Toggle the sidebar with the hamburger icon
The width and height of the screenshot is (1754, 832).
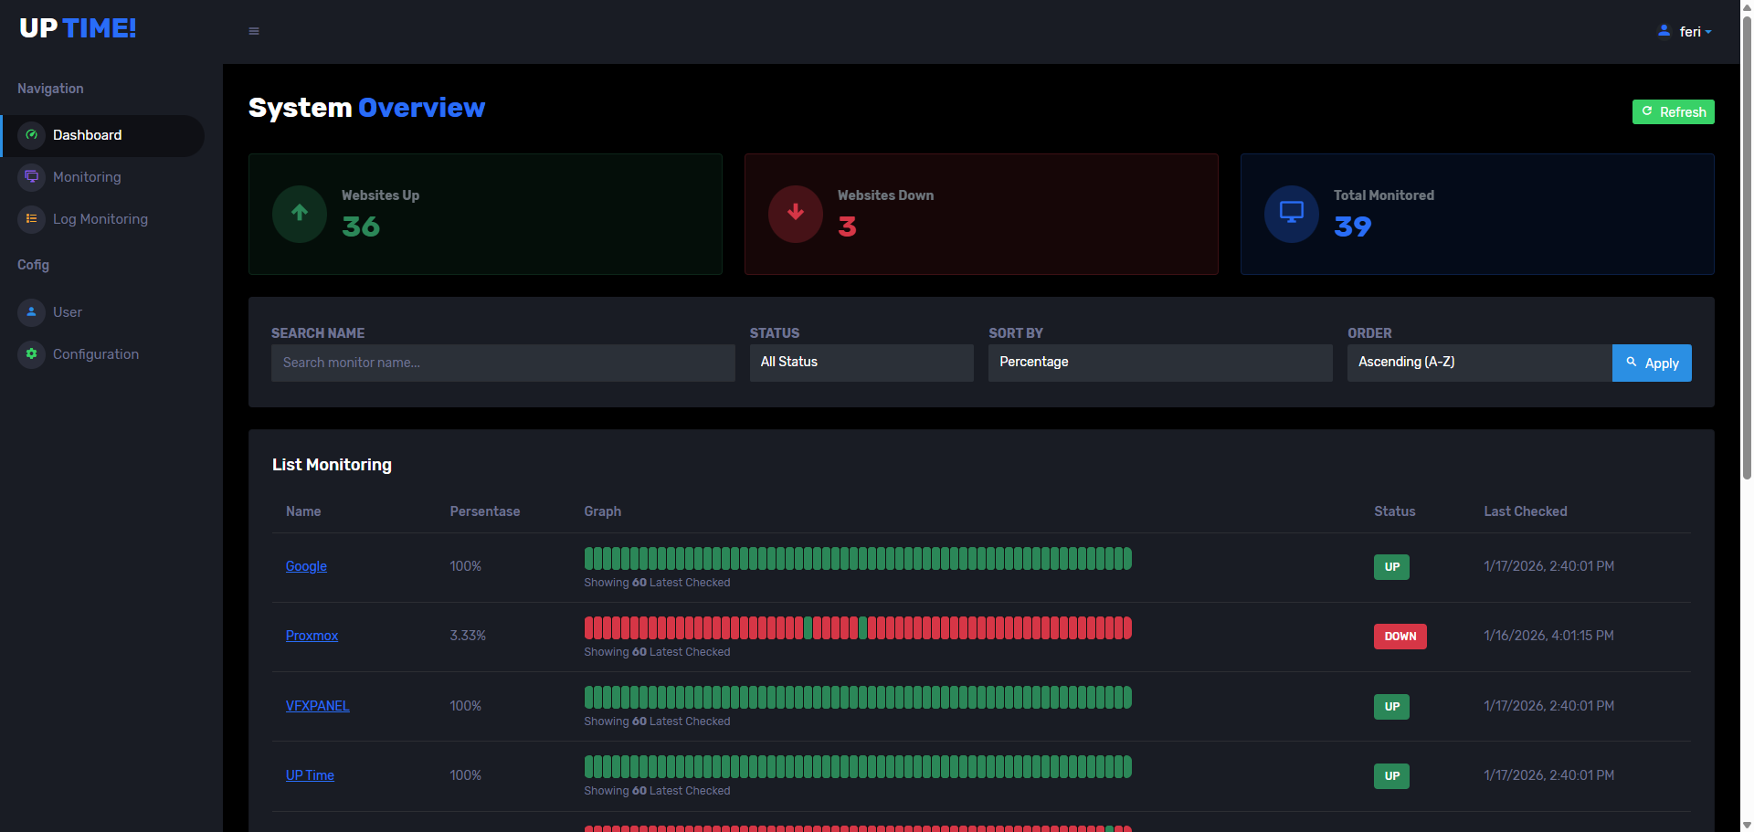253,30
